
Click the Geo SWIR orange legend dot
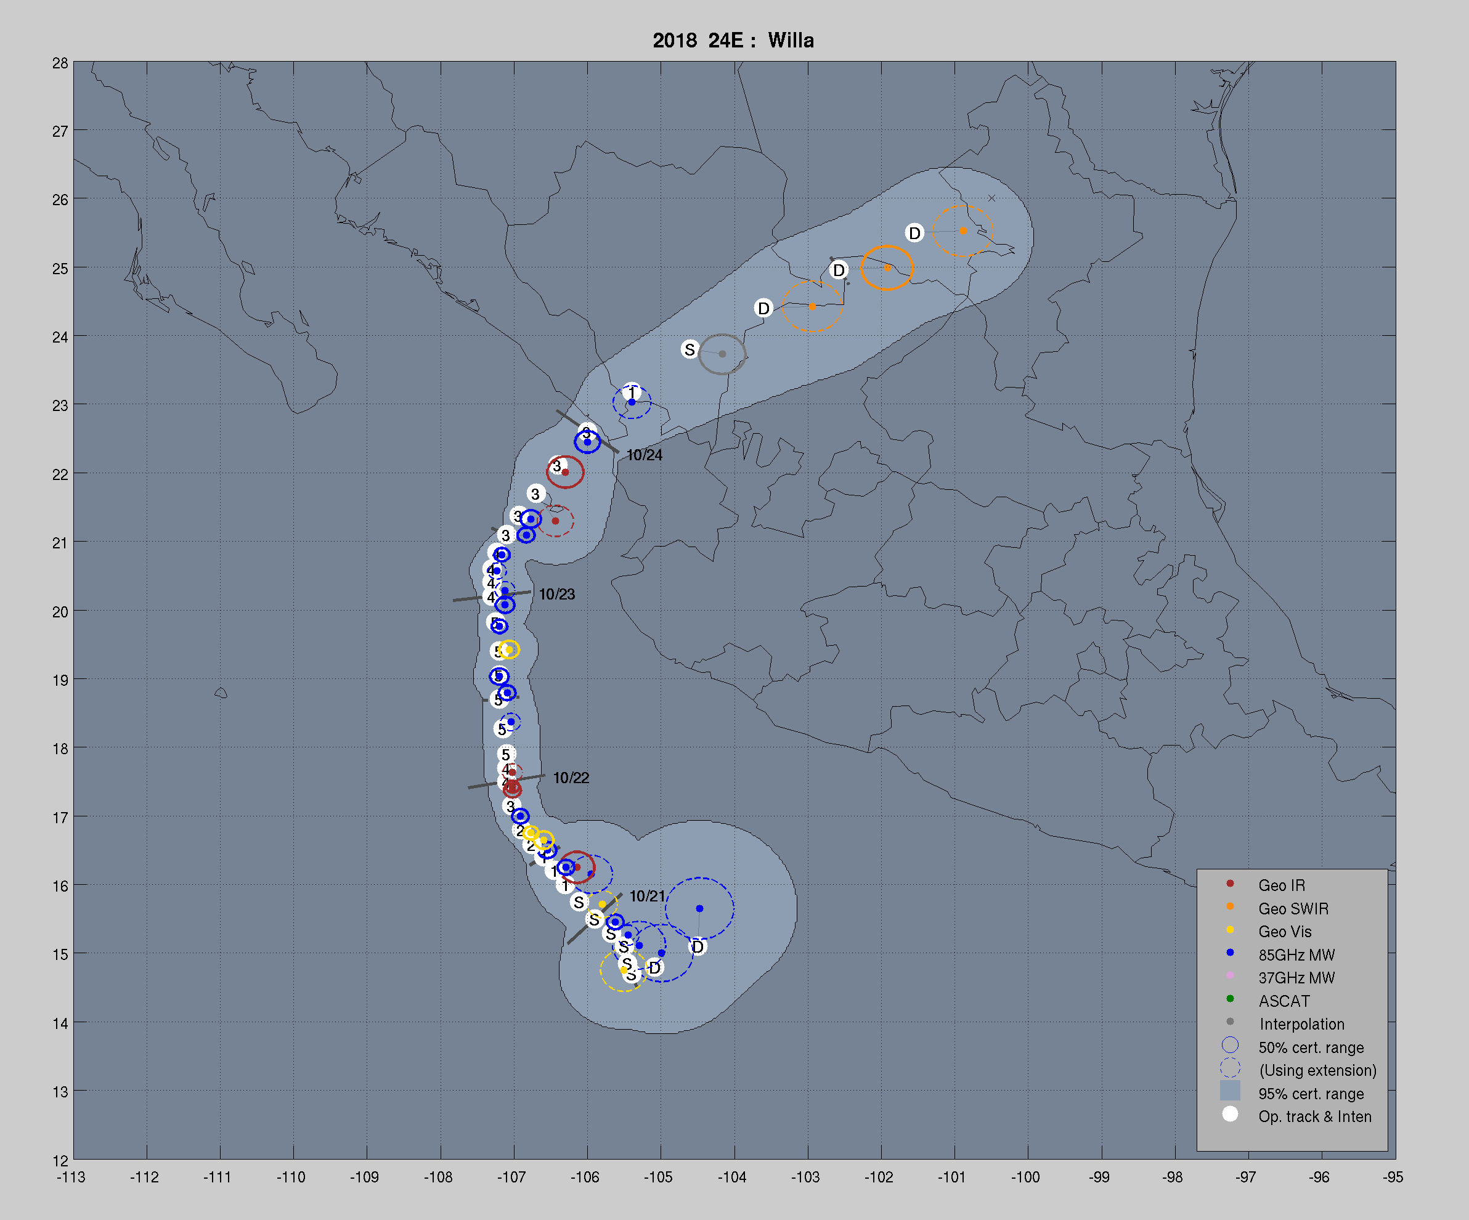1230,906
